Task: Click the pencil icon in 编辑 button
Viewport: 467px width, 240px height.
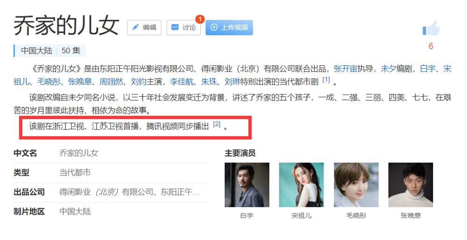Action: (136, 27)
